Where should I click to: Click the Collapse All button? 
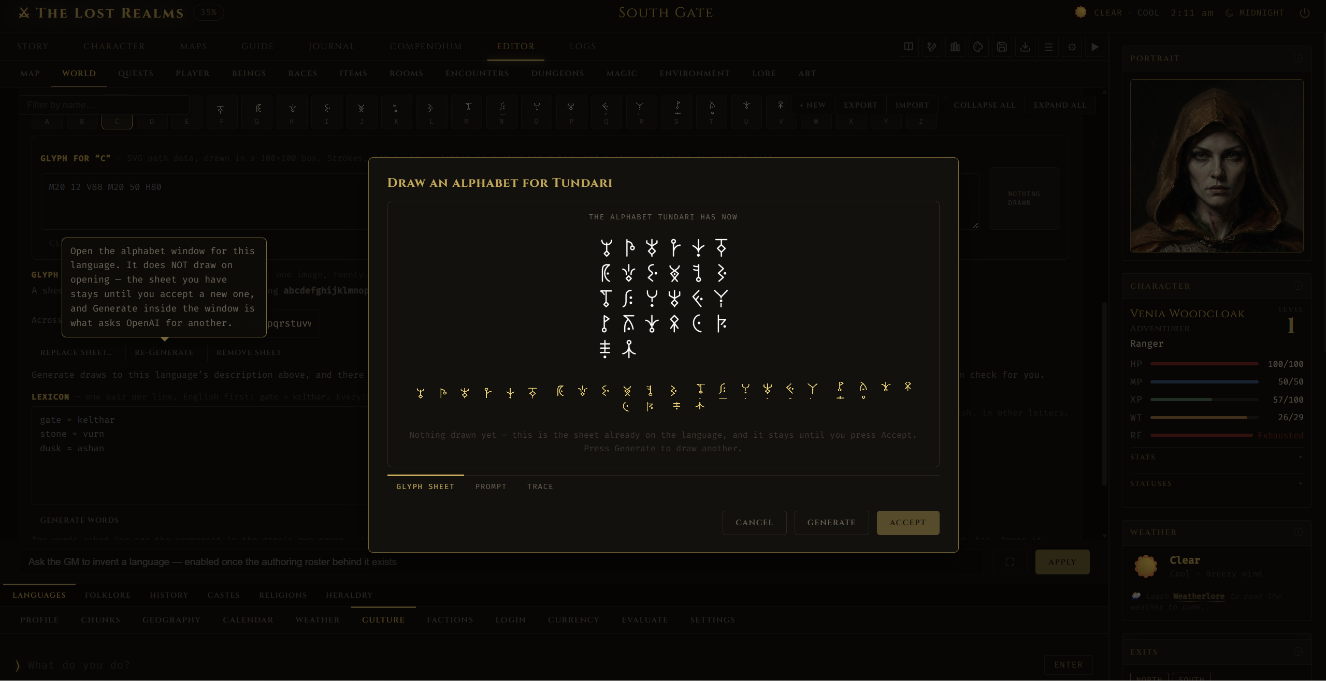tap(985, 105)
